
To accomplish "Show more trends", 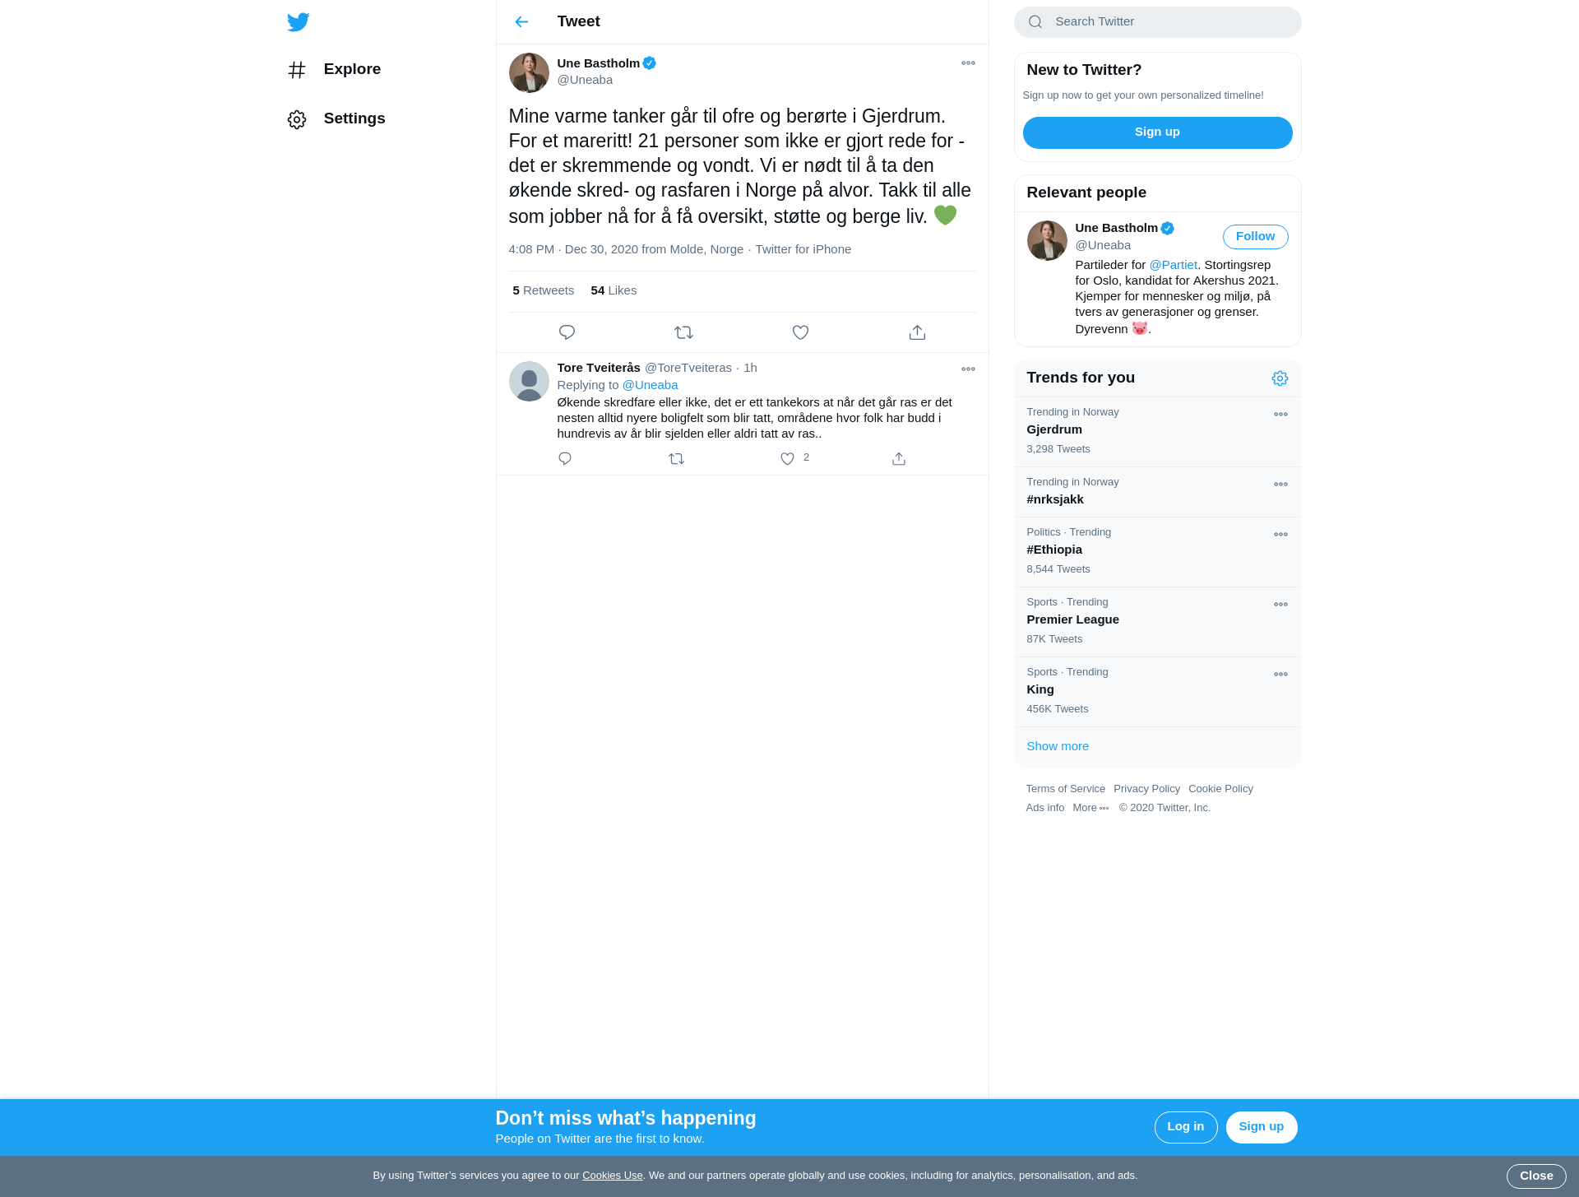I will click(1058, 746).
